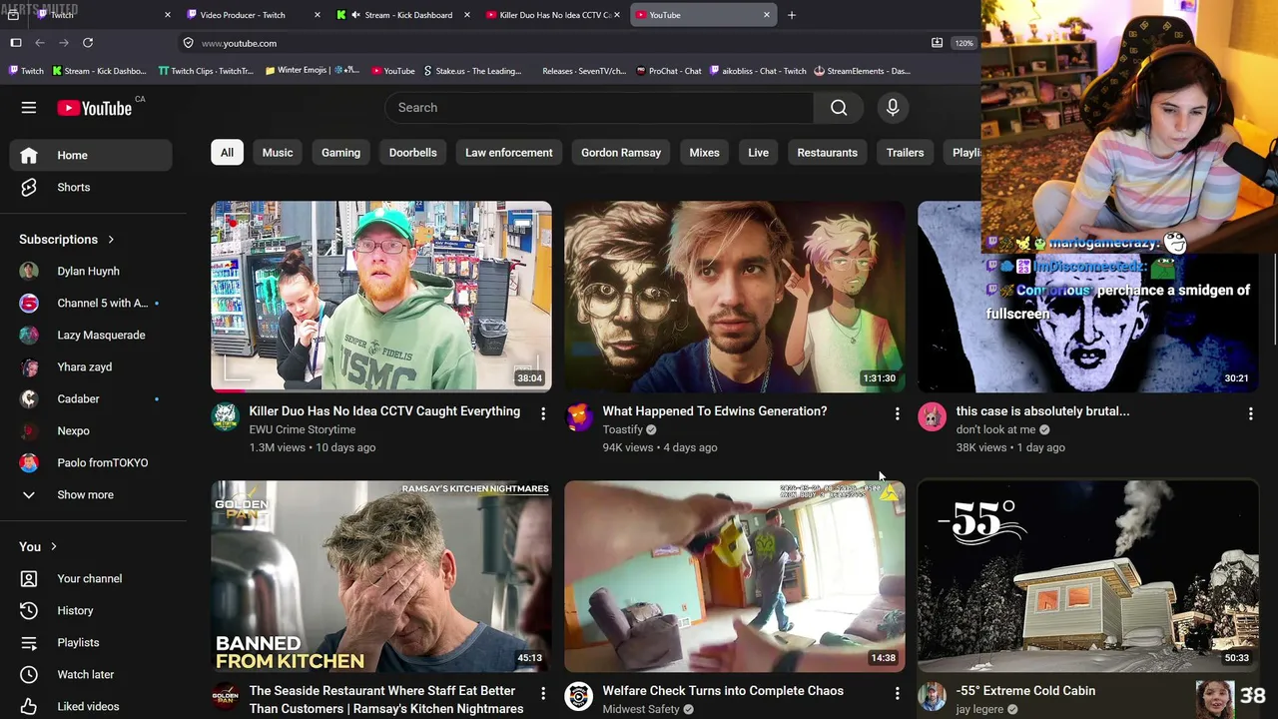Click the YouTube search input field
The width and height of the screenshot is (1278, 719).
point(599,108)
